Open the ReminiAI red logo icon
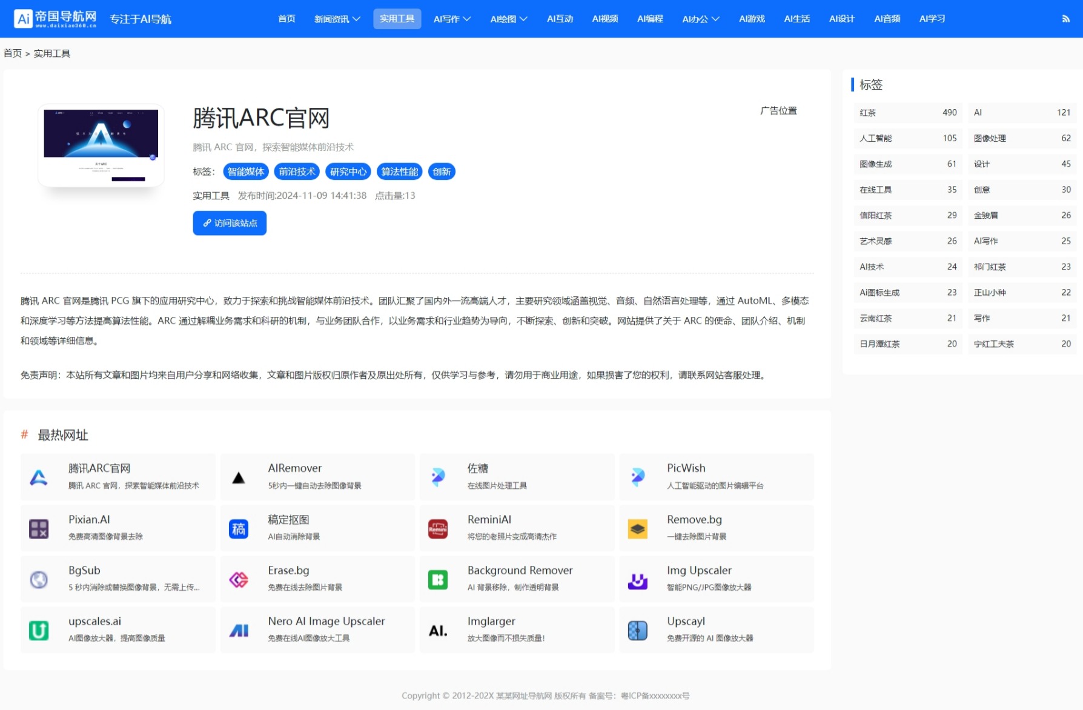Viewport: 1083px width, 710px height. (x=438, y=529)
